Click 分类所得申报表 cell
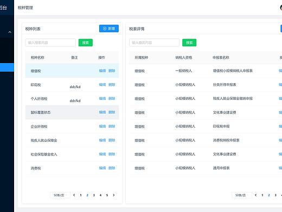The width and height of the screenshot is (282, 212). pyautogui.click(x=225, y=85)
